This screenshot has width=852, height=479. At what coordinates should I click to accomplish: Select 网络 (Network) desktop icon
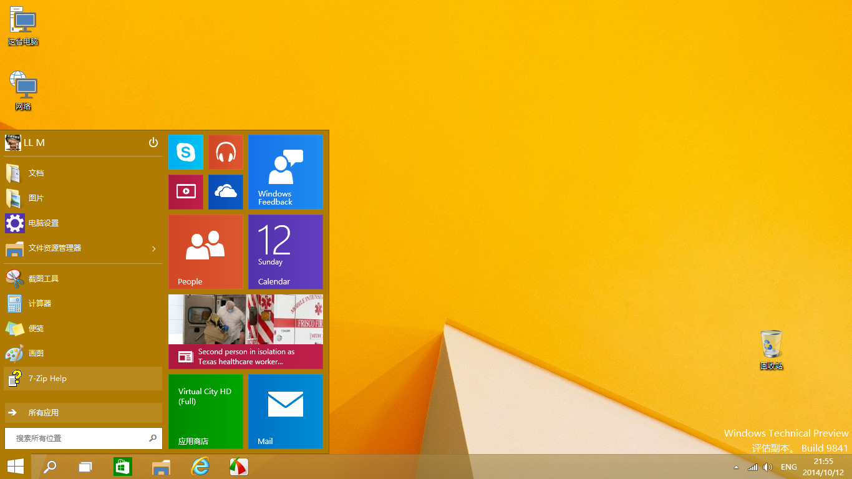(x=23, y=90)
